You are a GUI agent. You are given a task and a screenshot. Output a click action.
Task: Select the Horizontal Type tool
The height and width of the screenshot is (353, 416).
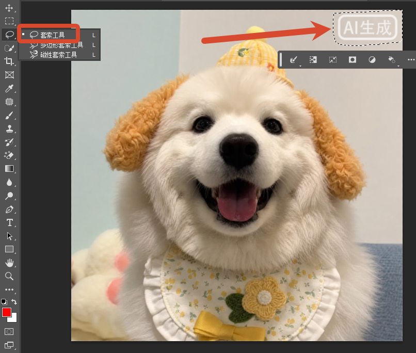9,222
